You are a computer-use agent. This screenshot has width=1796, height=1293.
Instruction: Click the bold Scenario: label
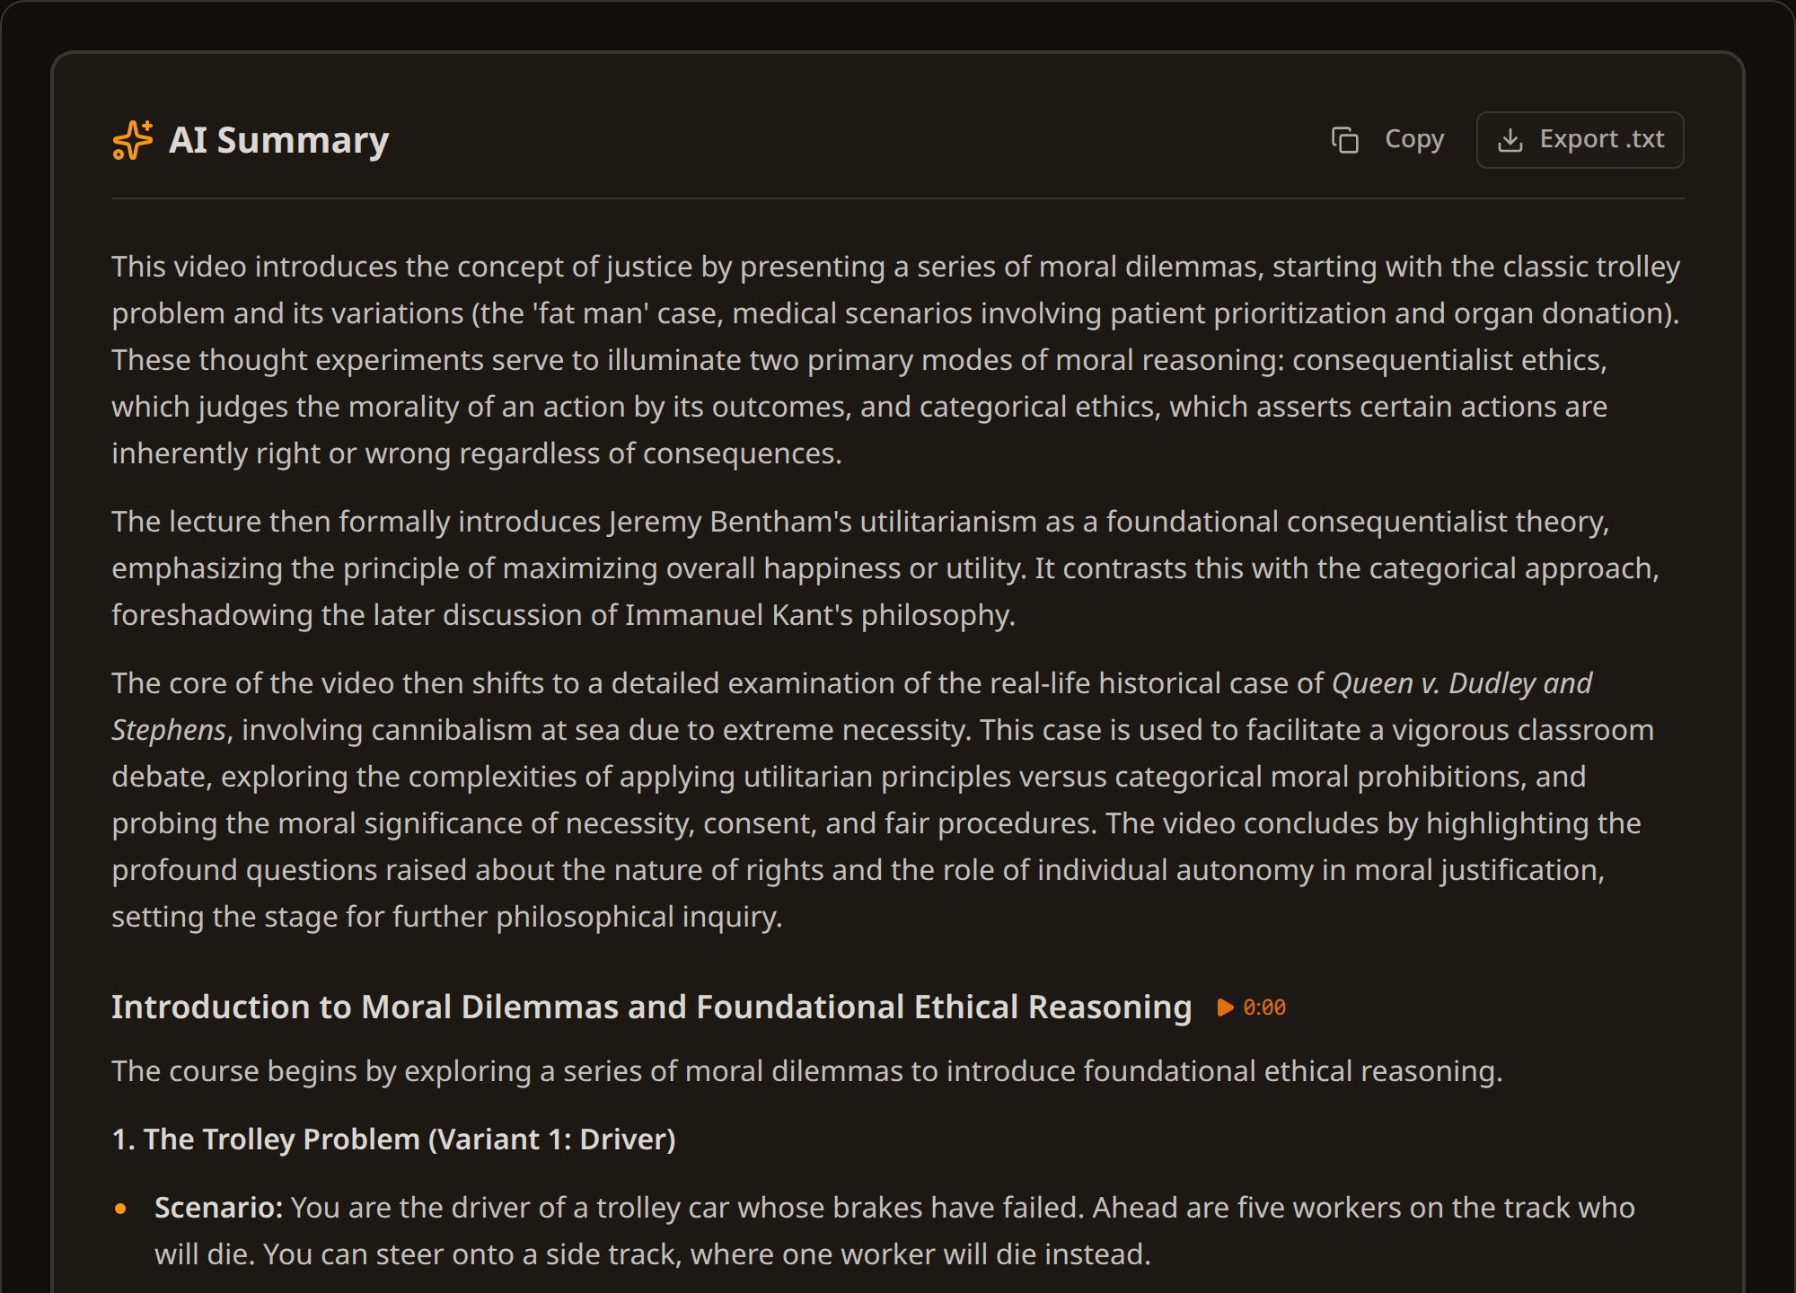coord(219,1208)
